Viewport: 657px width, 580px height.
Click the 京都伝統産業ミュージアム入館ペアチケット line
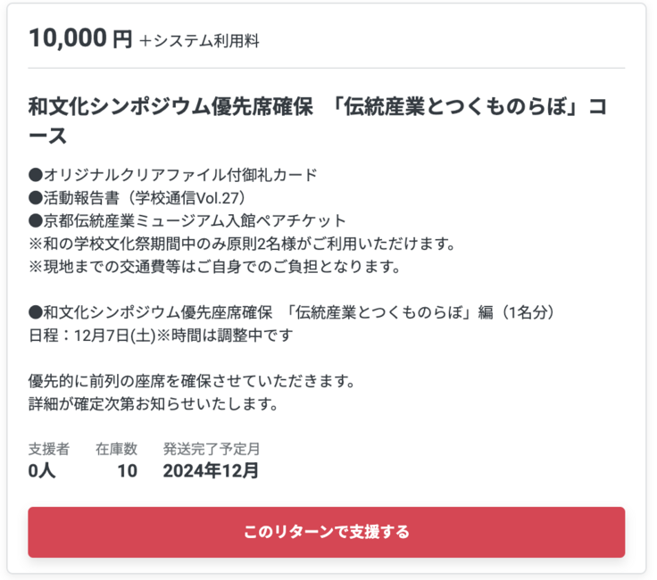click(187, 220)
